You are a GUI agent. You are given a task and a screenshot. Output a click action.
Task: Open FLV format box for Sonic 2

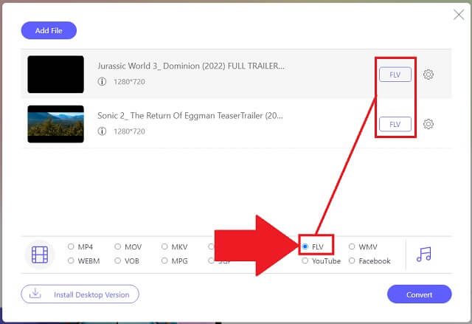pos(395,124)
